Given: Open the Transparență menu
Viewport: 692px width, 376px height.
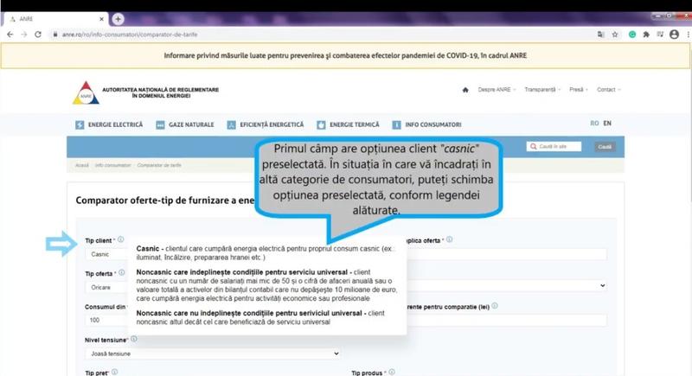Looking at the screenshot, I should (541, 90).
